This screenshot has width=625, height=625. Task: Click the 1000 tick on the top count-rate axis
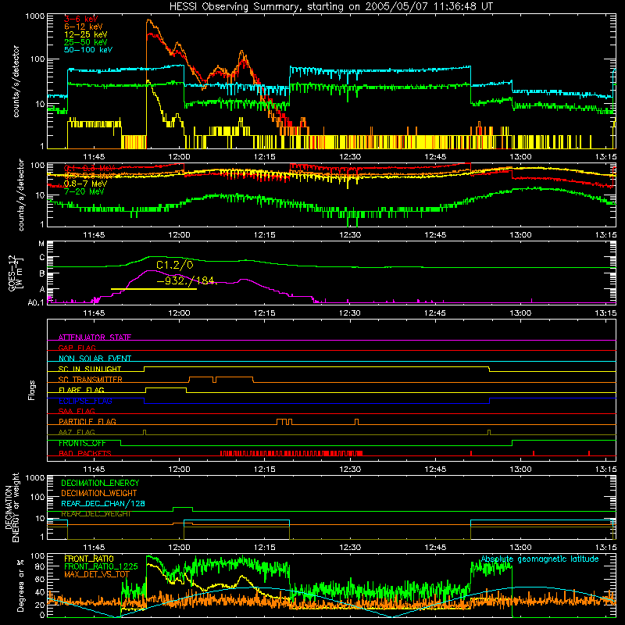pos(35,16)
